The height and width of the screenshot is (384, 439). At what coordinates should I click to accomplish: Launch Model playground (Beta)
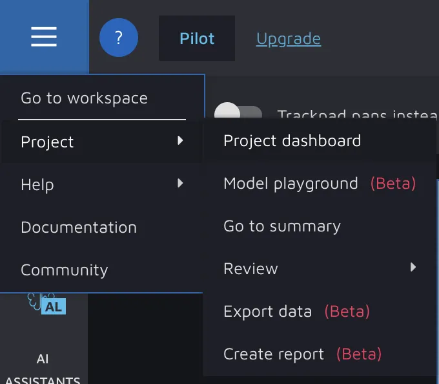[x=319, y=184]
